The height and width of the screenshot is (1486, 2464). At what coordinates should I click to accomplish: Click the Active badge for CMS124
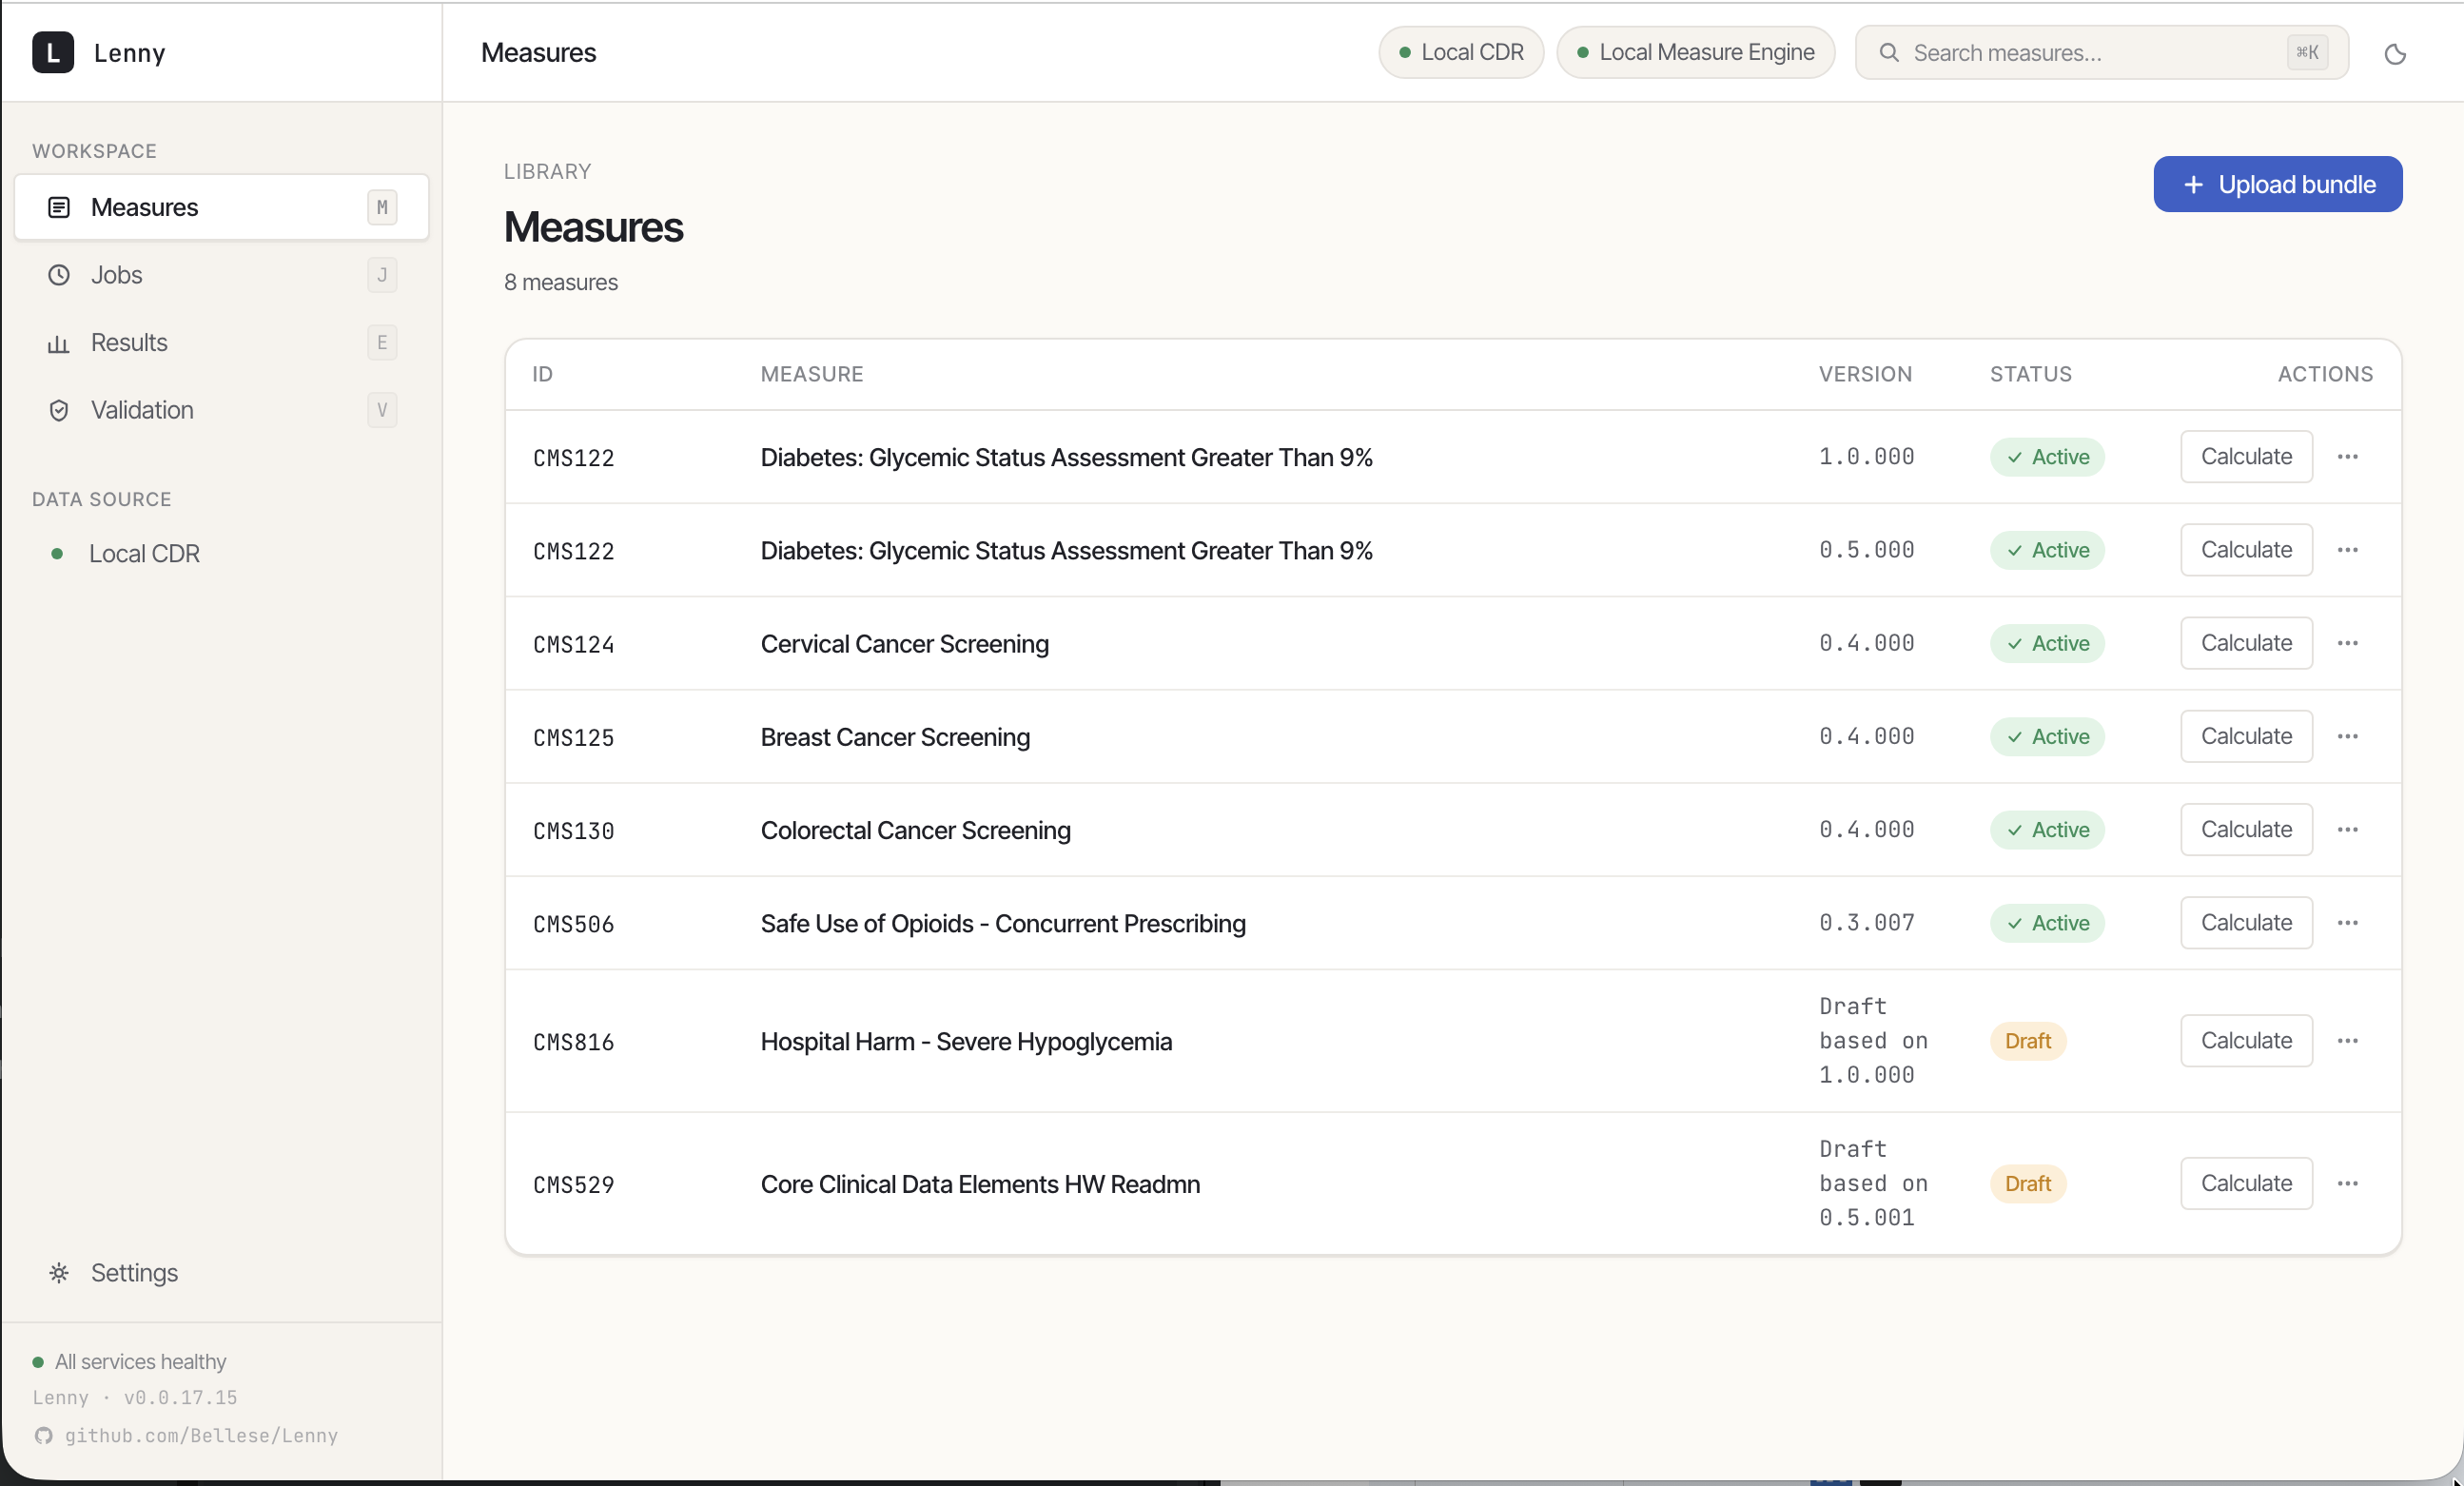point(2047,643)
